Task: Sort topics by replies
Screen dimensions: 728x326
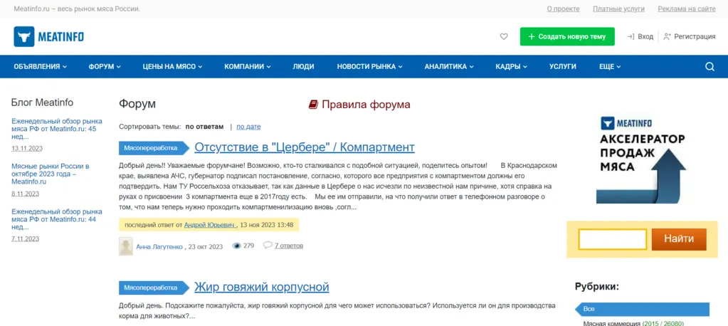Action: [204, 127]
